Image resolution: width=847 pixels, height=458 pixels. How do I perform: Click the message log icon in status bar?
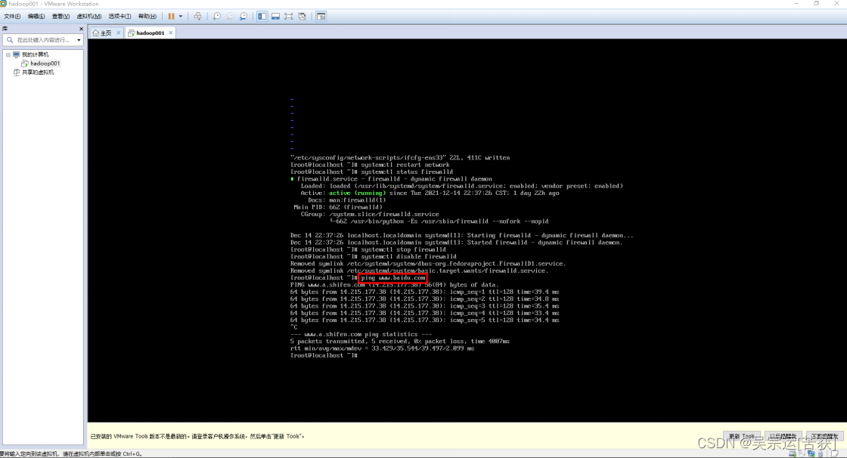(x=835, y=453)
